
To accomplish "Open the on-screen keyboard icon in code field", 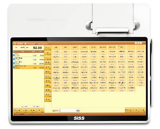I will 78,110.
